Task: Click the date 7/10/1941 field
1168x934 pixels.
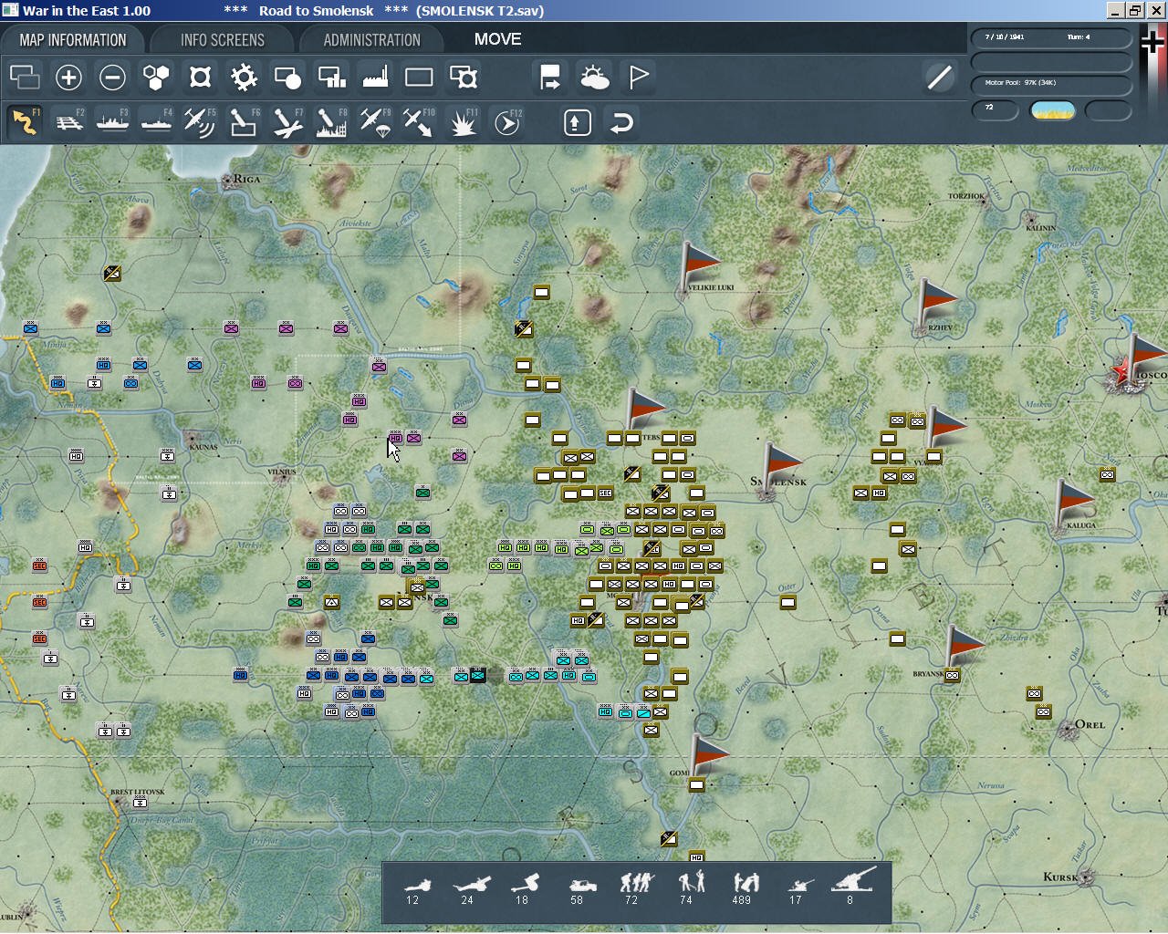Action: click(x=1005, y=37)
